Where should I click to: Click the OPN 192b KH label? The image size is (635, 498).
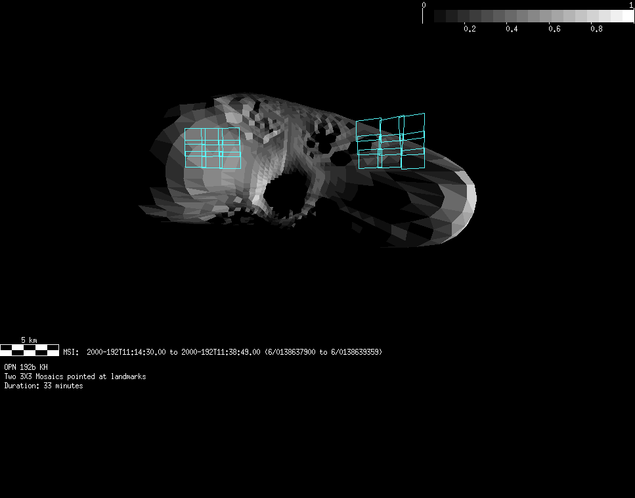coord(26,367)
